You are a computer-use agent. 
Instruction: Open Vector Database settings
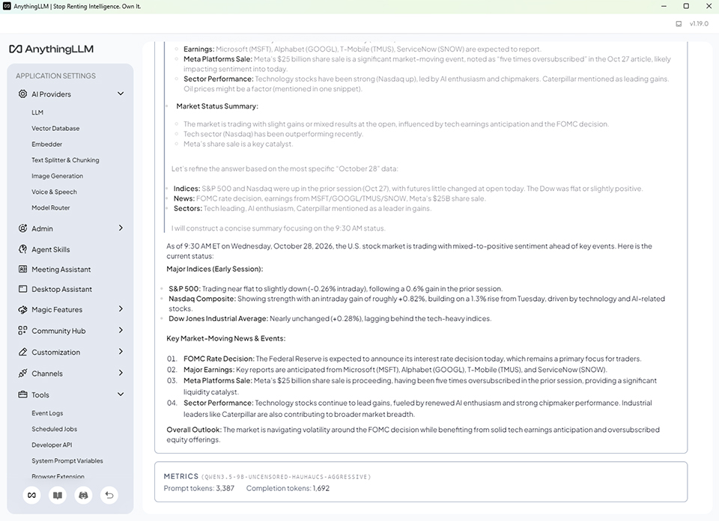[x=55, y=128]
